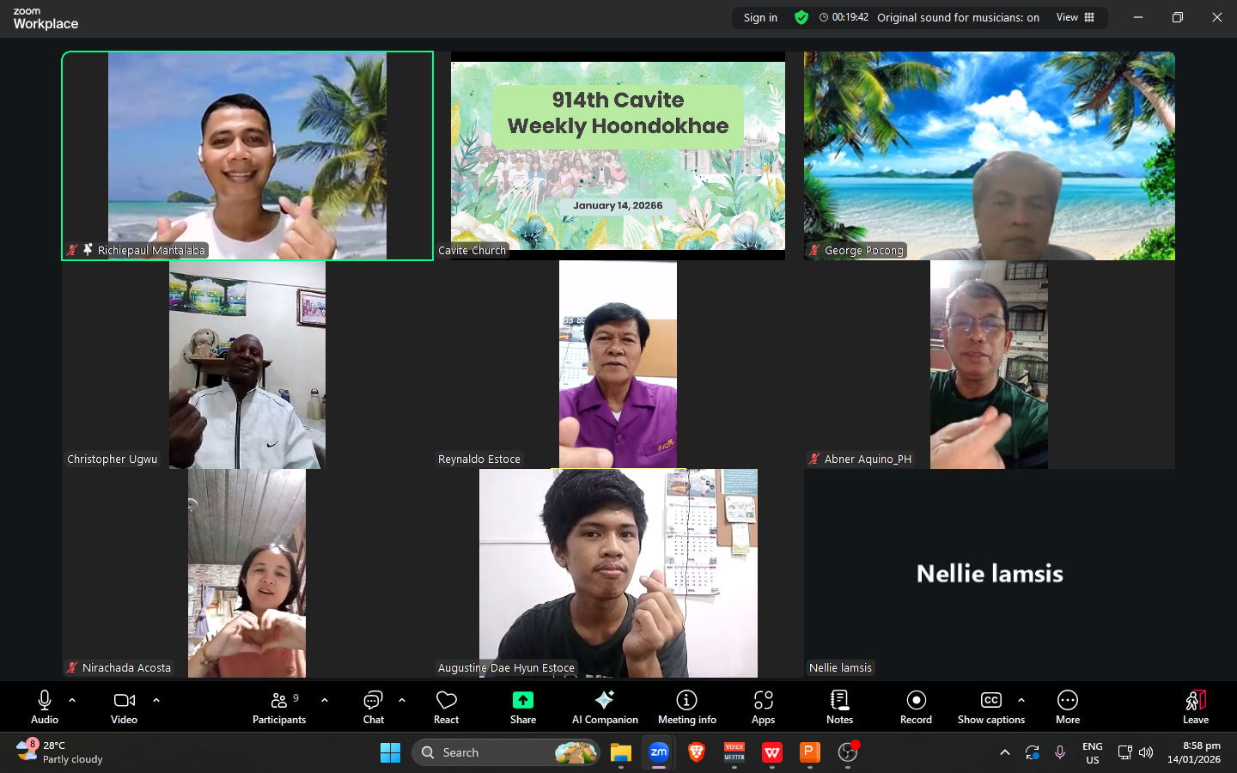Expand the caret next to Participants
The width and height of the screenshot is (1237, 773).
coord(325,700)
